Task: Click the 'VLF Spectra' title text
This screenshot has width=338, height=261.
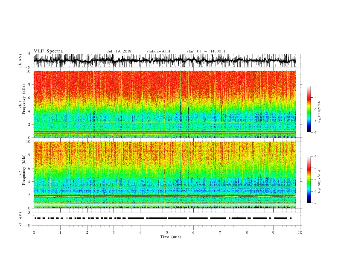Action: pyautogui.click(x=48, y=51)
